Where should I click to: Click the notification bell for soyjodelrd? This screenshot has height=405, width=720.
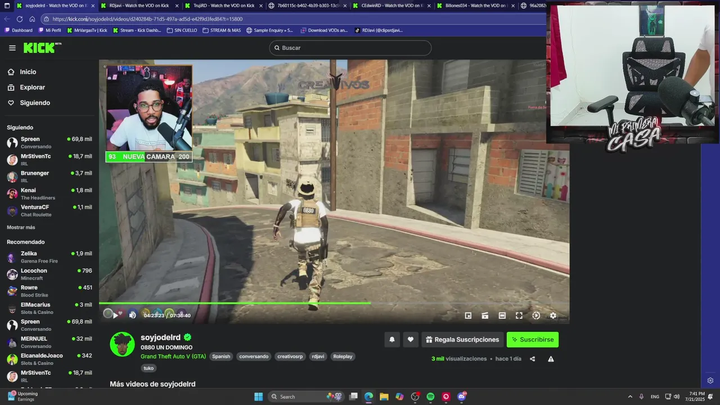point(392,339)
